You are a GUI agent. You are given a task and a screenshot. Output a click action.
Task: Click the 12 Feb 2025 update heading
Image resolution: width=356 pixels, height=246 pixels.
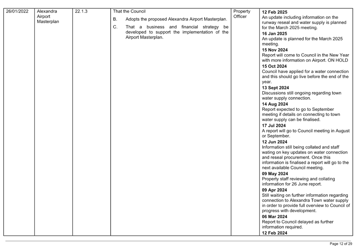[274, 12]
